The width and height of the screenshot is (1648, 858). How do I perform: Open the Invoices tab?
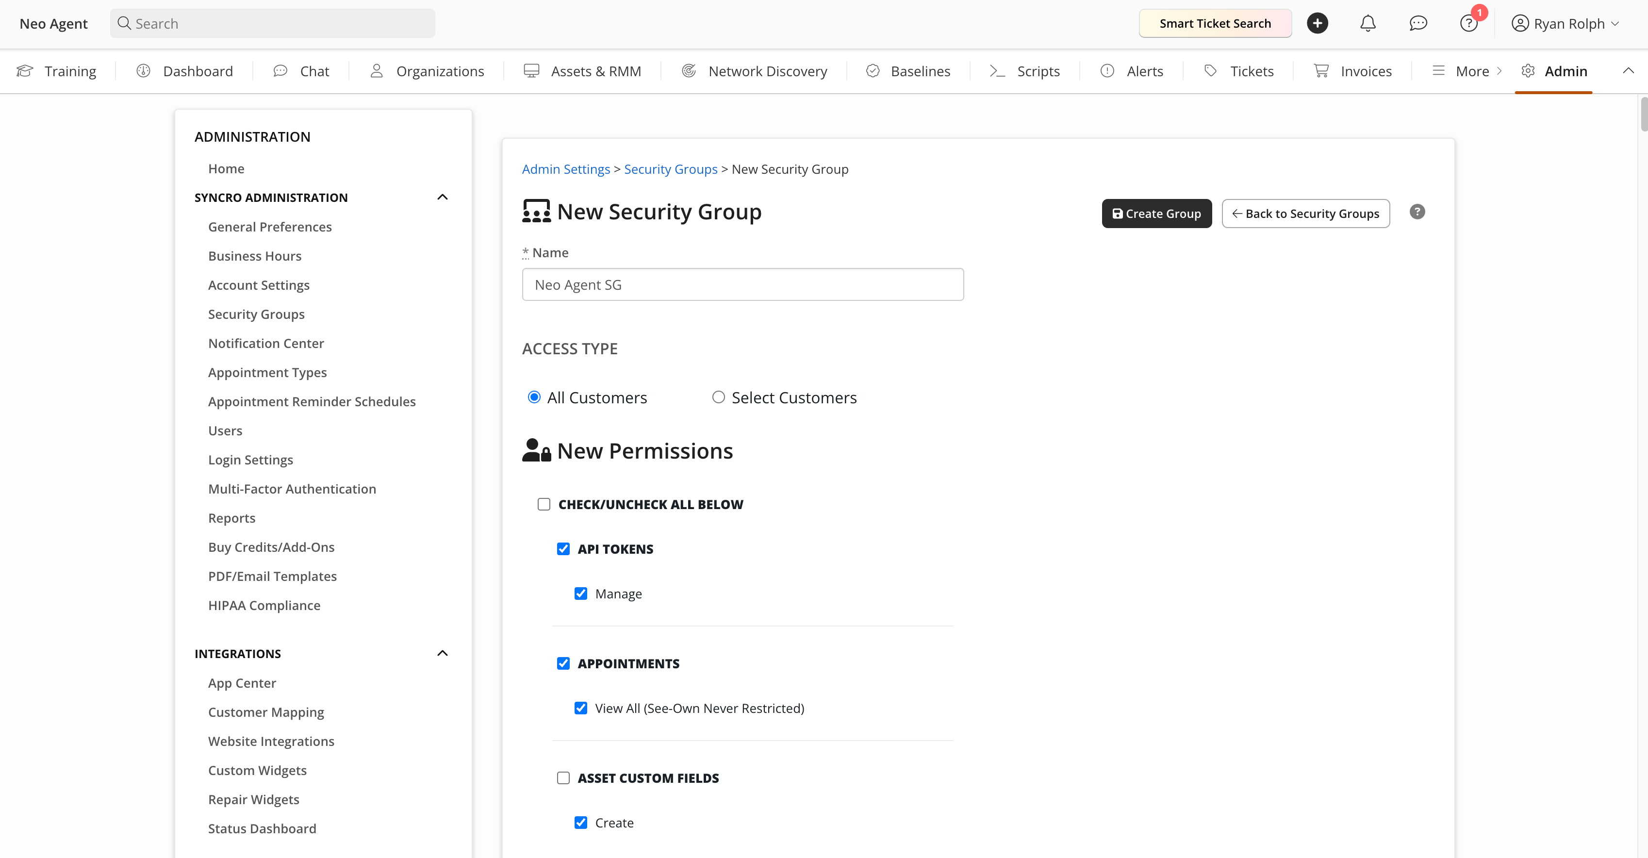tap(1353, 71)
